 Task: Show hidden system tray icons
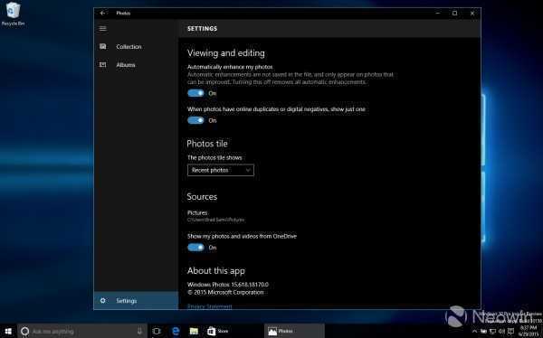point(474,332)
